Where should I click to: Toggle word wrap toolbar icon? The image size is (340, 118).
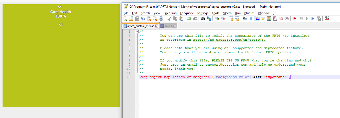pyautogui.click(x=245, y=19)
